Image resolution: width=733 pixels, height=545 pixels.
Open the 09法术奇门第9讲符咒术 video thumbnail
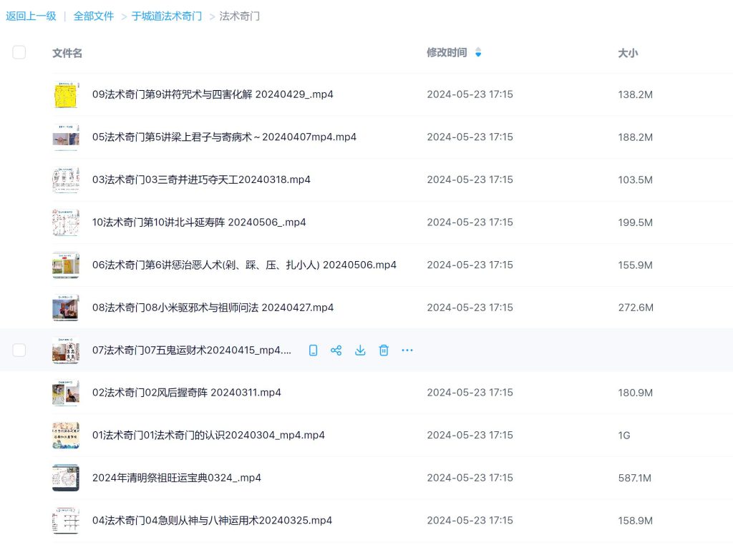pyautogui.click(x=66, y=95)
